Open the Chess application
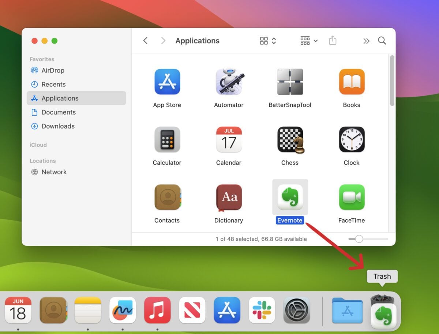The height and width of the screenshot is (334, 439). pyautogui.click(x=290, y=140)
